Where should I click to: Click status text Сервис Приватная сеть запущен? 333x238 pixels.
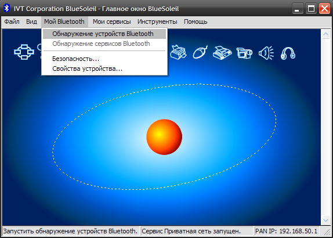191,231
